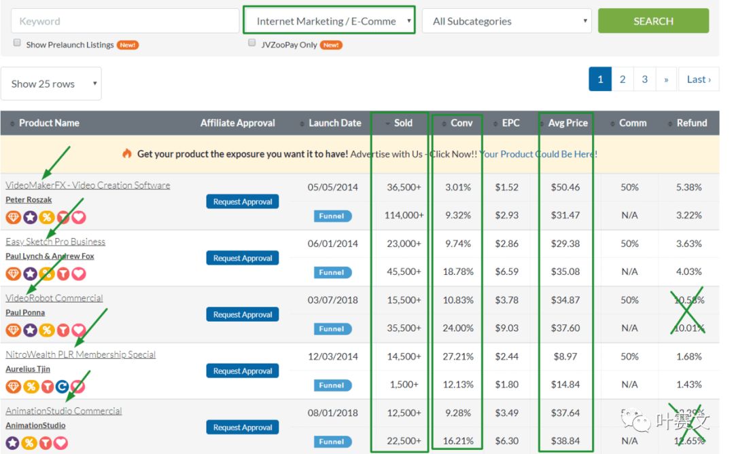734x454 pixels.
Task: Click next page double-arrow in pagination
Action: tap(667, 79)
